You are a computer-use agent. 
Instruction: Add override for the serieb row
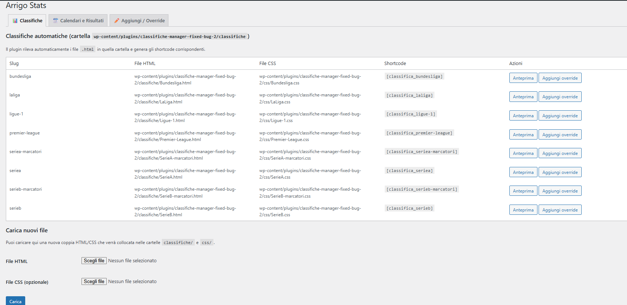pyautogui.click(x=560, y=210)
